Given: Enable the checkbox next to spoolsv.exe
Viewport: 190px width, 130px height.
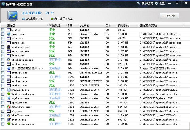Looking at the screenshot, I should (3, 103).
